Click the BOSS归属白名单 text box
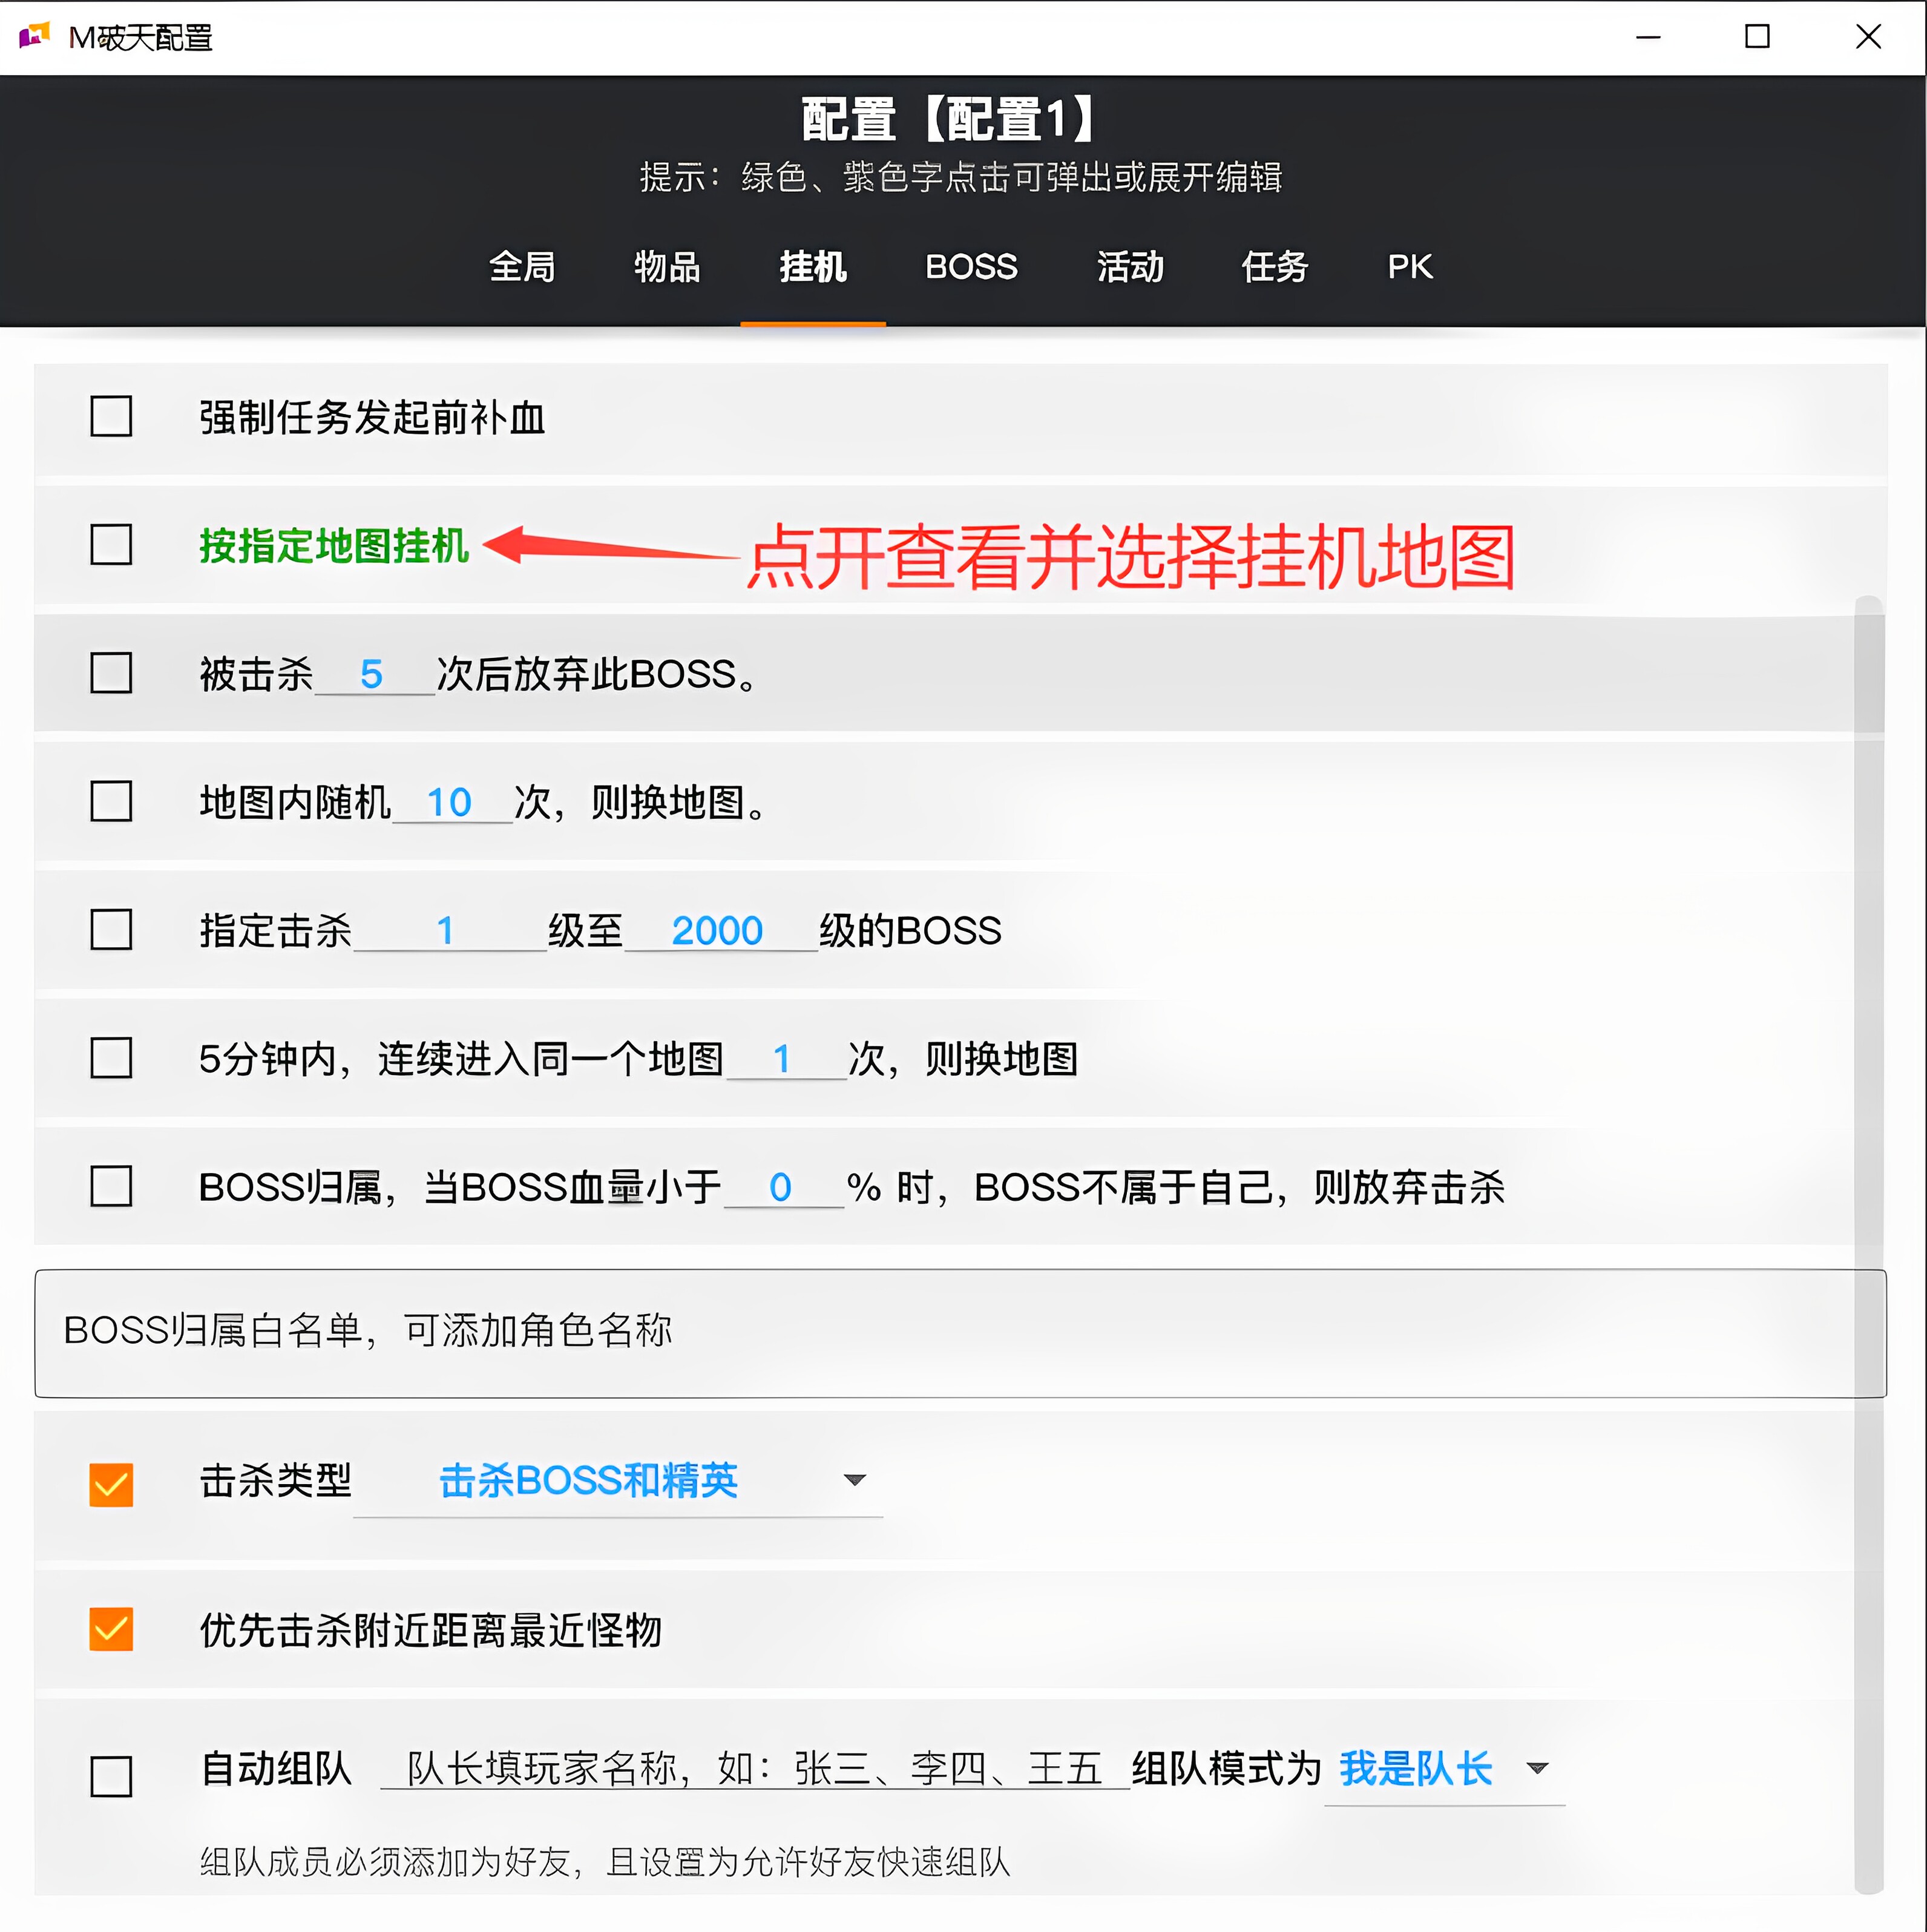Image resolution: width=1927 pixels, height=1932 pixels. point(960,1333)
